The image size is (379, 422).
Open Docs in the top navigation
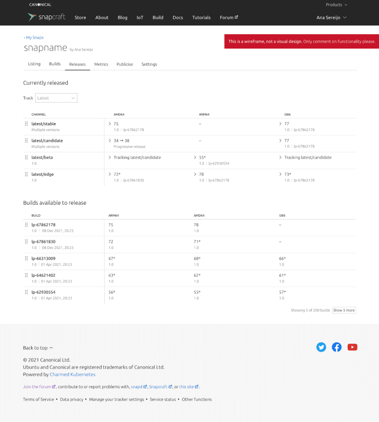[178, 17]
